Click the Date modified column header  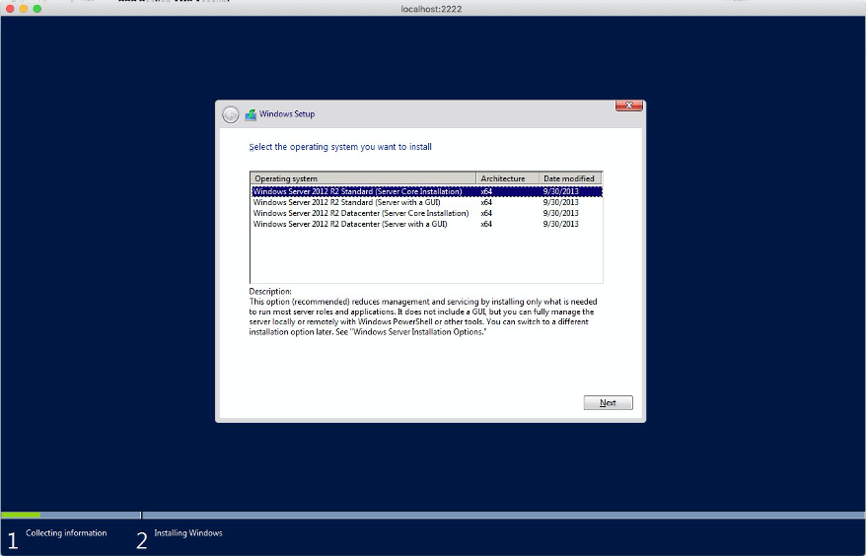570,178
